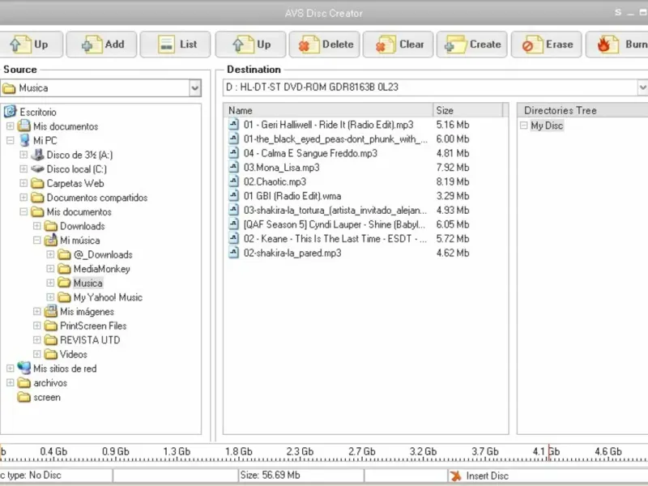This screenshot has height=486, width=648.
Task: Click the S skin button in title bar
Action: click(x=618, y=12)
